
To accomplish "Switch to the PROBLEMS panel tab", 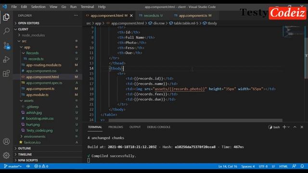I will click(x=115, y=127).
